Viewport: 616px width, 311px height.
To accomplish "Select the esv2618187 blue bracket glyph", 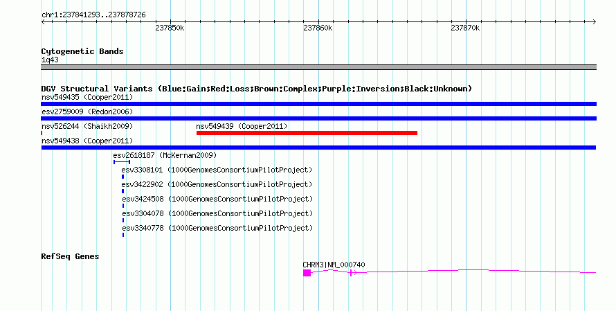I will click(122, 162).
